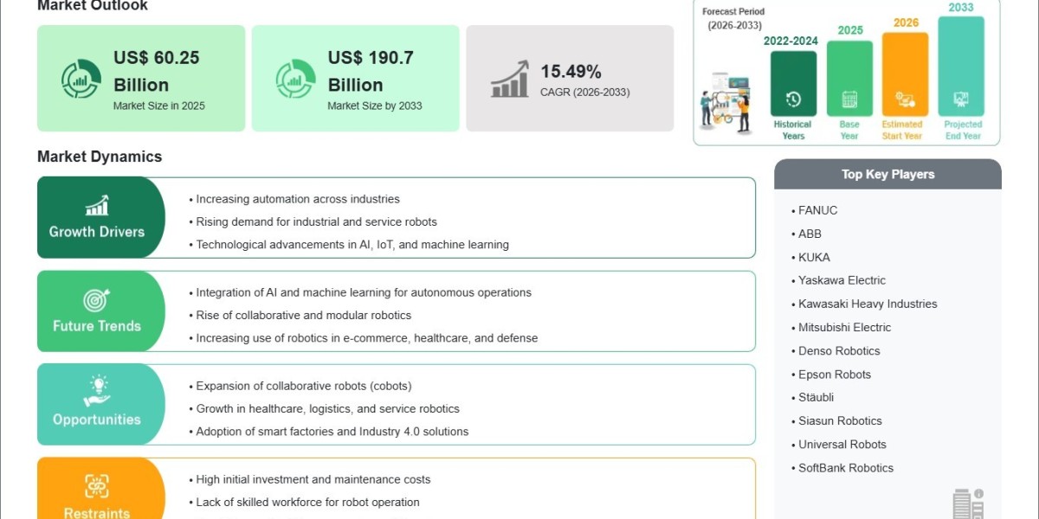This screenshot has width=1039, height=519.
Task: Select the presentation icon in the 2033 bar
Action: tap(961, 99)
